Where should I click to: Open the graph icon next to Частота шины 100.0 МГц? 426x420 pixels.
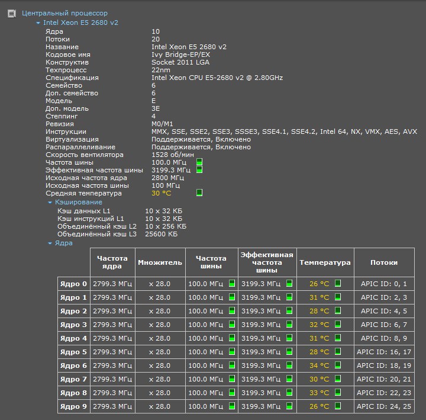tap(199, 162)
